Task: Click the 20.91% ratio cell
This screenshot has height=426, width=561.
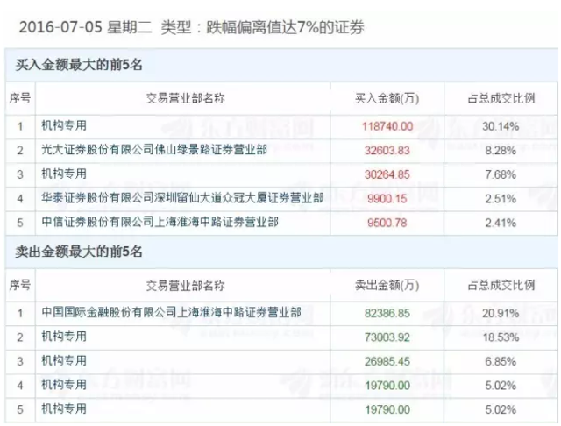Action: [x=501, y=313]
